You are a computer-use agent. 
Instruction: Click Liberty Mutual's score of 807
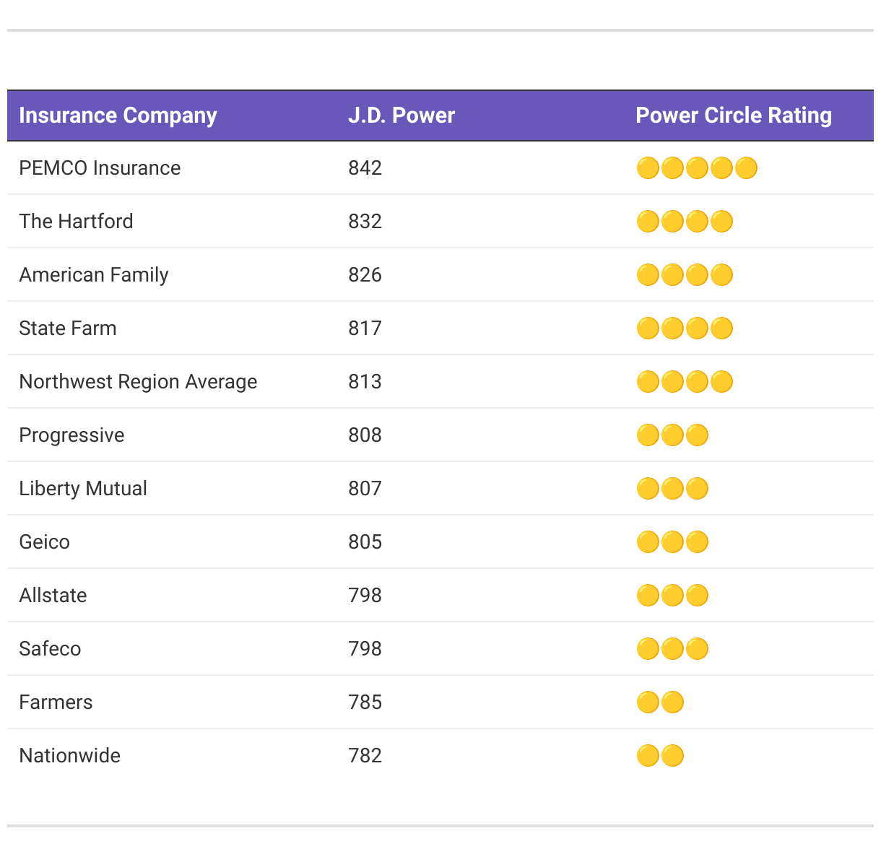365,489
